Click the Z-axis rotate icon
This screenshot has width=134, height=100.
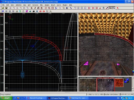pyautogui.click(x=27, y=8)
